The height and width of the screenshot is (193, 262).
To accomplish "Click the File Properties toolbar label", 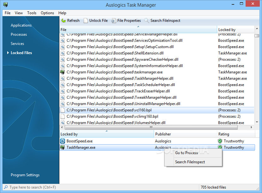I will click(129, 21).
